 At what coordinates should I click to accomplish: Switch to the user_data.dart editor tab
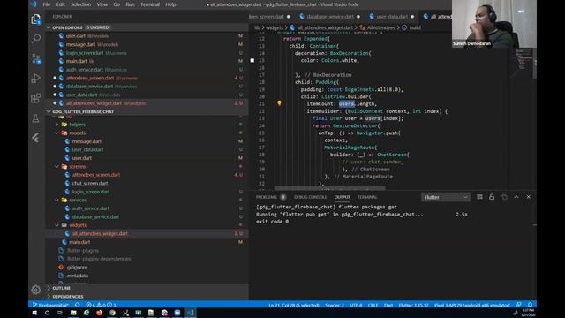392,17
